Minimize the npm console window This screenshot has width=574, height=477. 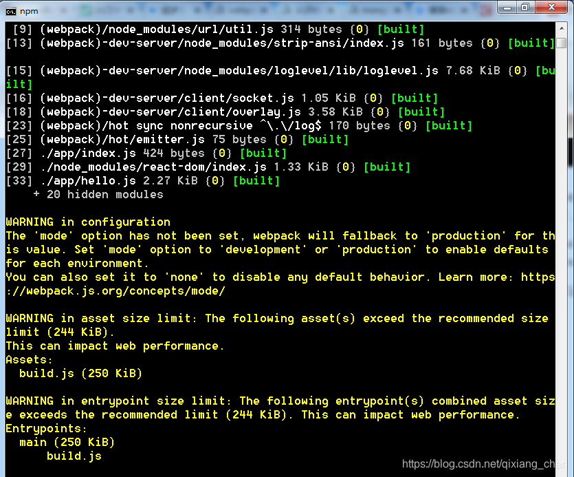pos(507,8)
